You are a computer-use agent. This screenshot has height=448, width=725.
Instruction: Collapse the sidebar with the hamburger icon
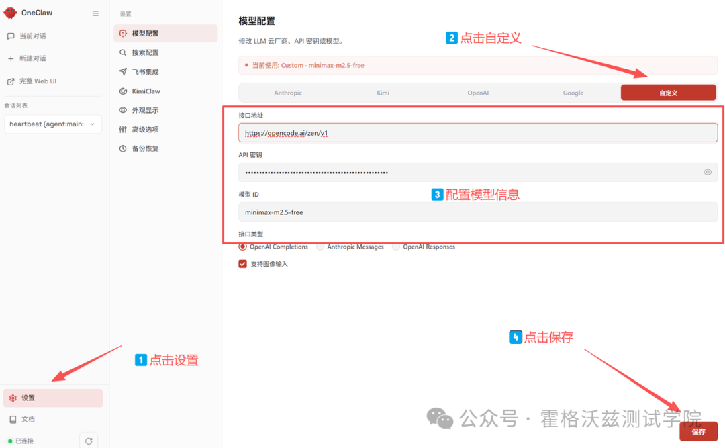95,13
